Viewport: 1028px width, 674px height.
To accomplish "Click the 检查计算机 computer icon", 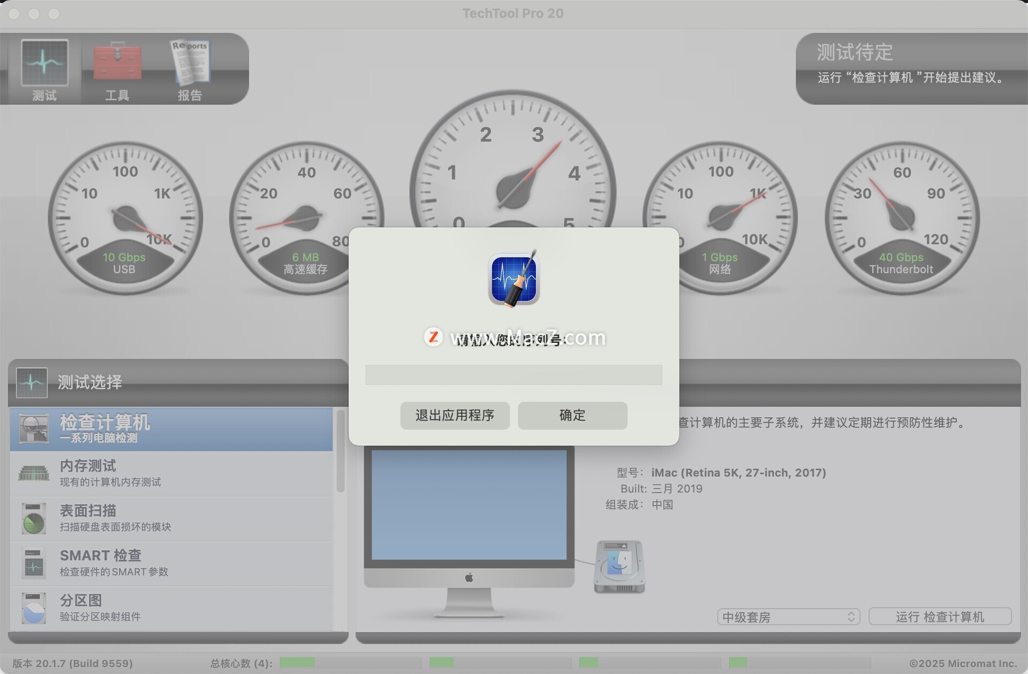I will pyautogui.click(x=34, y=429).
